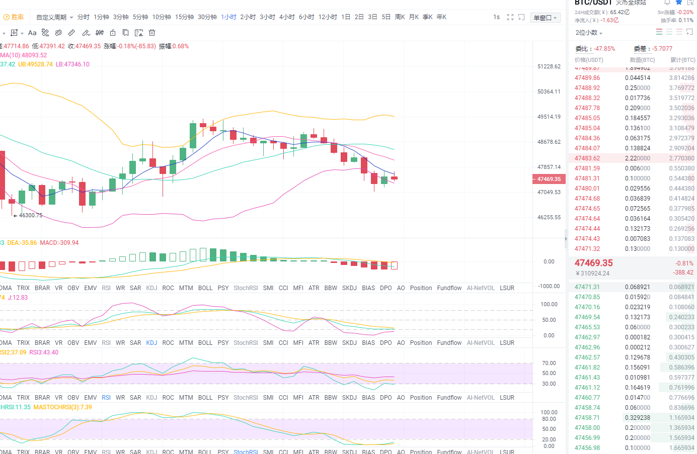Viewport: 697px width, 454px height.
Task: Click bid price 47471.31 row
Action: tap(632, 287)
